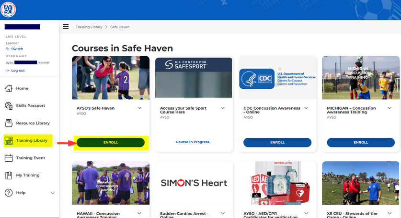The image size is (401, 218).
Task: Expand CDC Concussion Awareness course chevron
Action: click(306, 108)
